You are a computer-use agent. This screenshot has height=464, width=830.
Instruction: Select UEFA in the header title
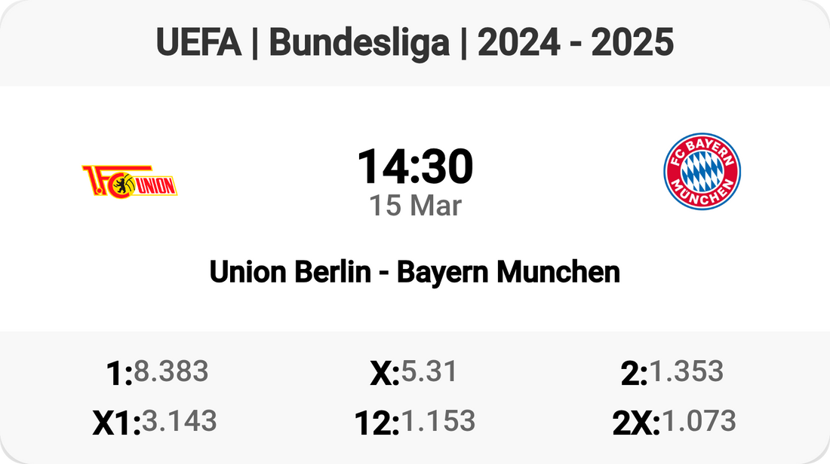click(198, 44)
